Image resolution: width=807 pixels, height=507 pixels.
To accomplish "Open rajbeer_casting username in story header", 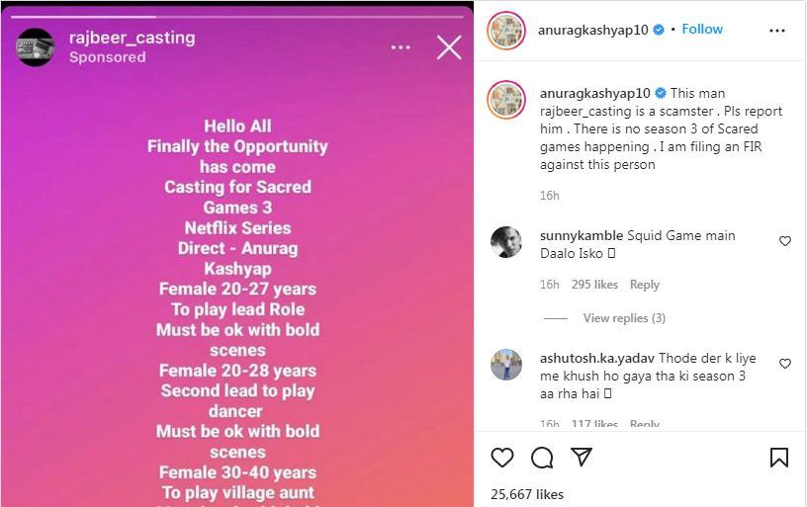I will pyautogui.click(x=133, y=38).
